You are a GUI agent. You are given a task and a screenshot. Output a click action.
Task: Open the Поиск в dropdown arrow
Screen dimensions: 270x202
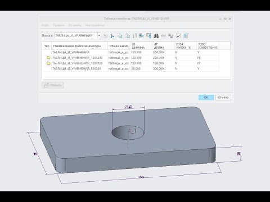(99, 35)
